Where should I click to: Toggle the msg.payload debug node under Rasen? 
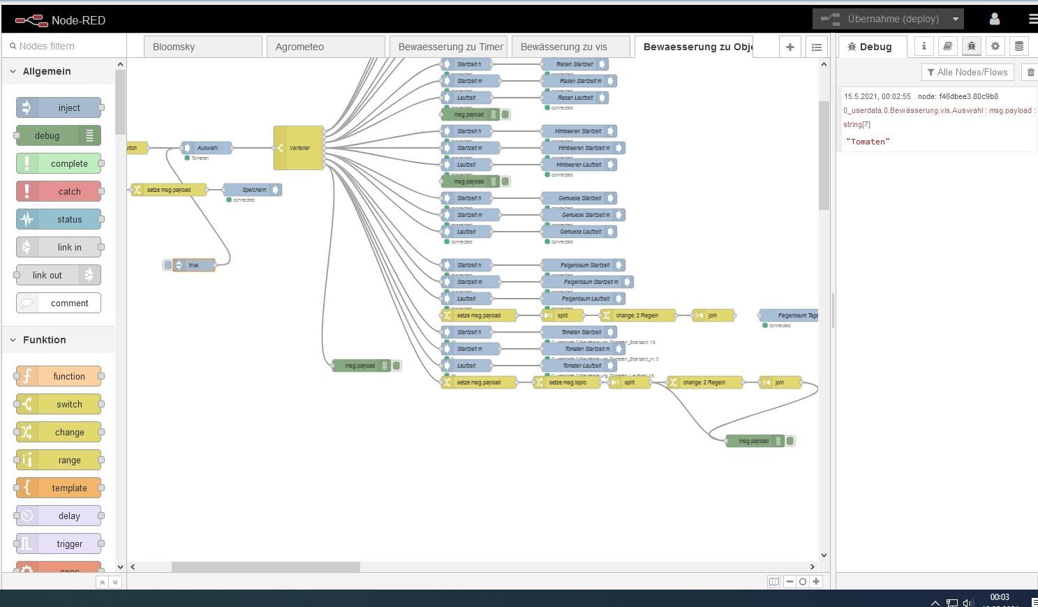pos(505,114)
